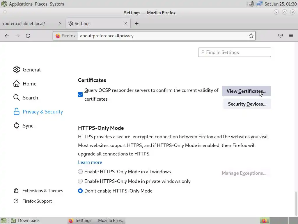Click the Certificates heading
The height and width of the screenshot is (224, 298).
point(92,80)
